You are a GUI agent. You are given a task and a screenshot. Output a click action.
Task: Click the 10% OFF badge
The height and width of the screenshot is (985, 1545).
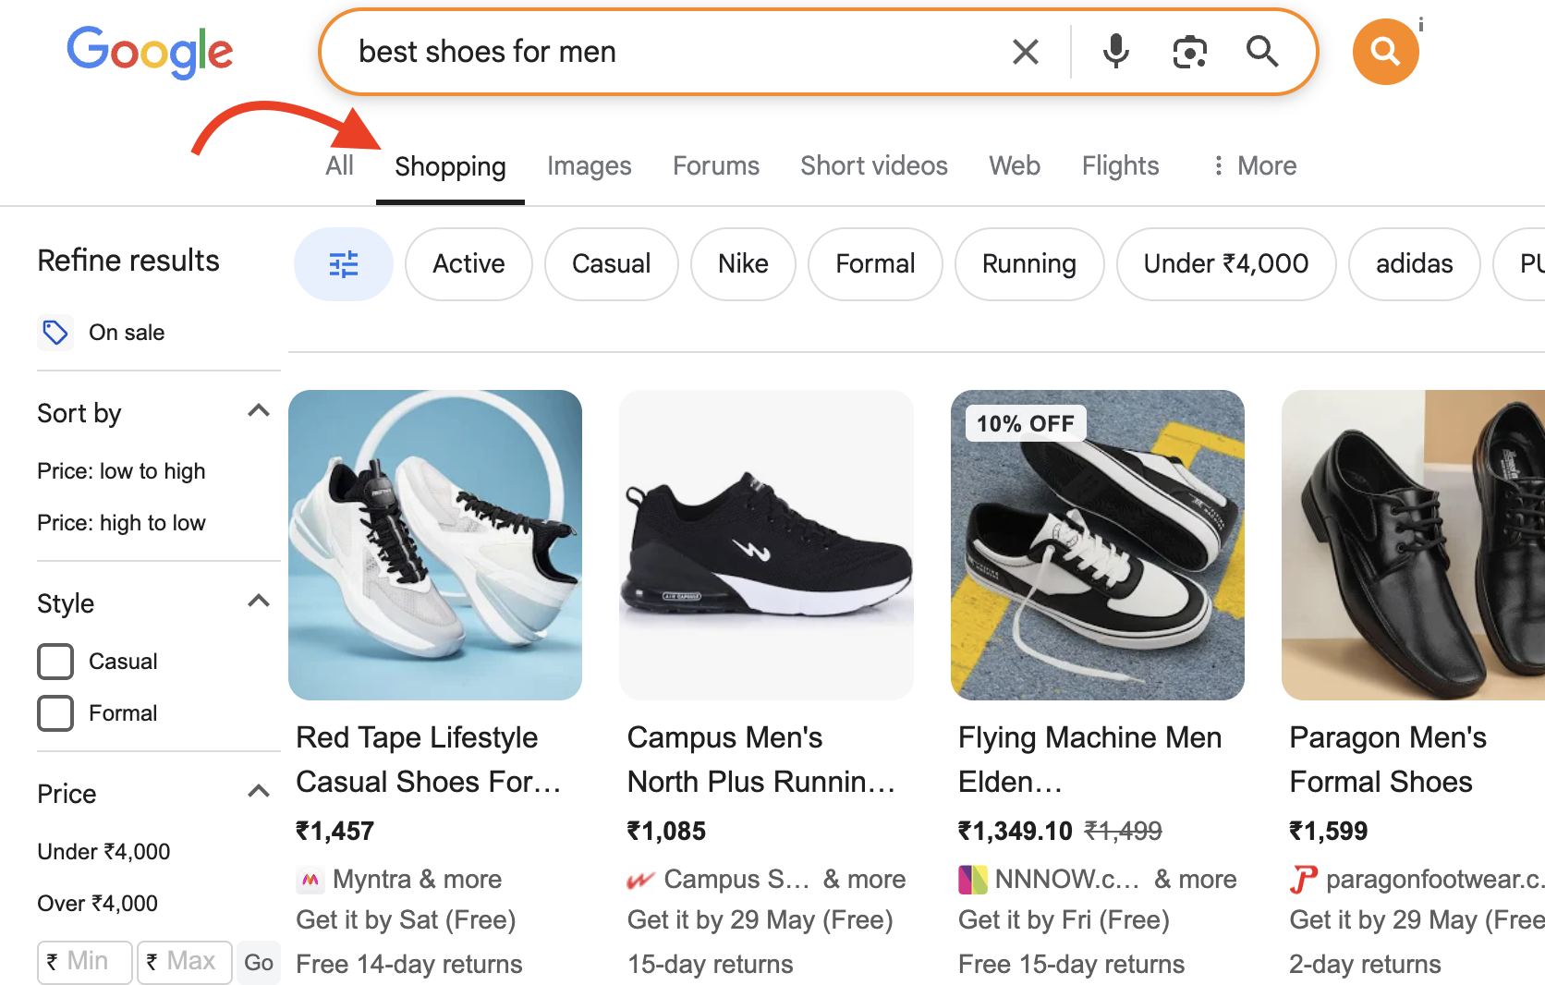(x=1026, y=424)
